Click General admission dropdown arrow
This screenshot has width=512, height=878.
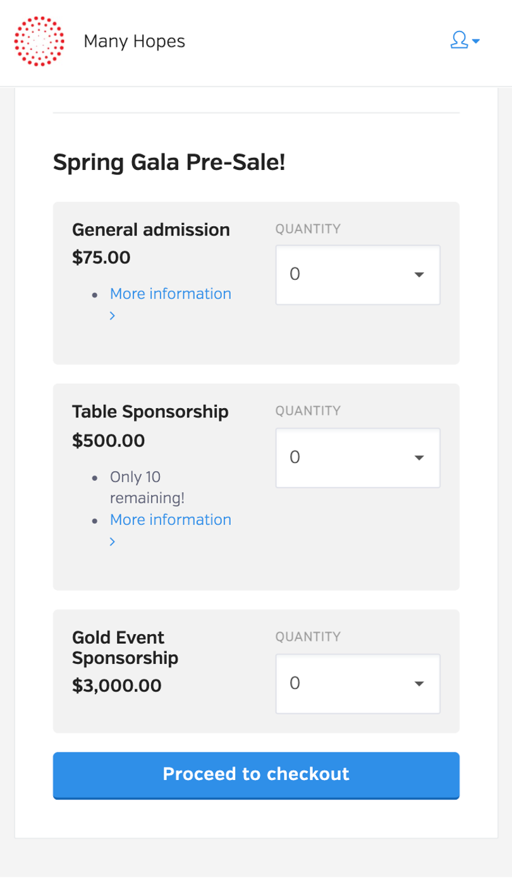pos(418,275)
